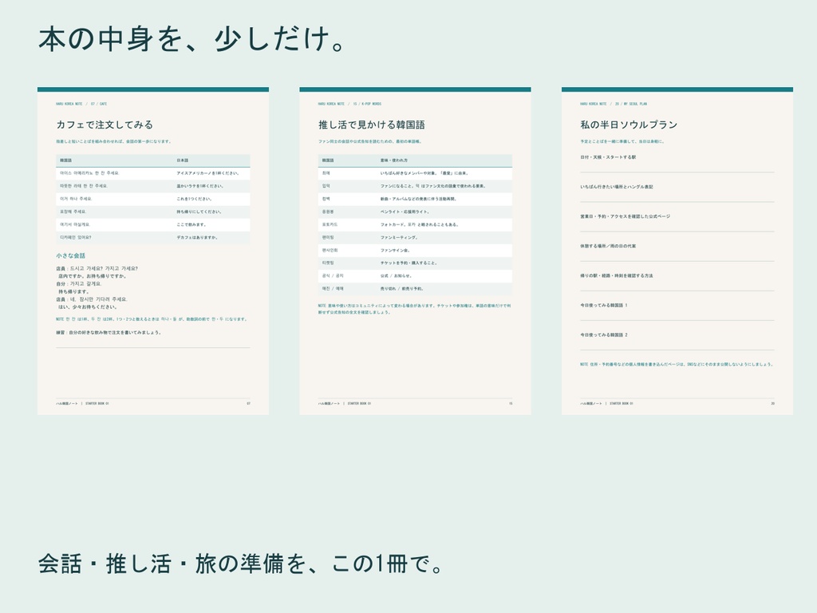Select the cell ここで飲みます。

(x=191, y=224)
